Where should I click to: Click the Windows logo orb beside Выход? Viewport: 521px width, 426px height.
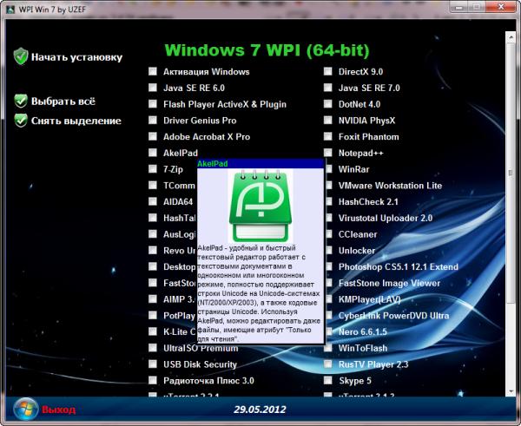tap(25, 408)
